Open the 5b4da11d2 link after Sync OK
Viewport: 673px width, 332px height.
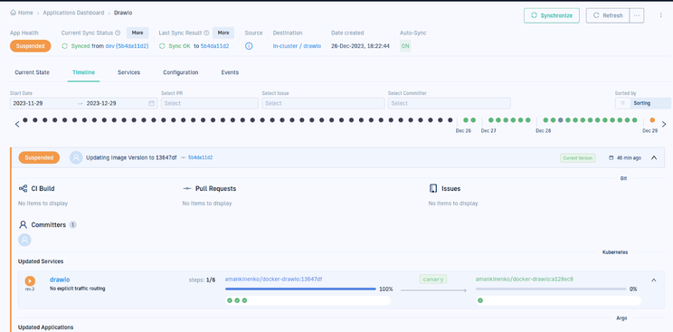pos(214,46)
